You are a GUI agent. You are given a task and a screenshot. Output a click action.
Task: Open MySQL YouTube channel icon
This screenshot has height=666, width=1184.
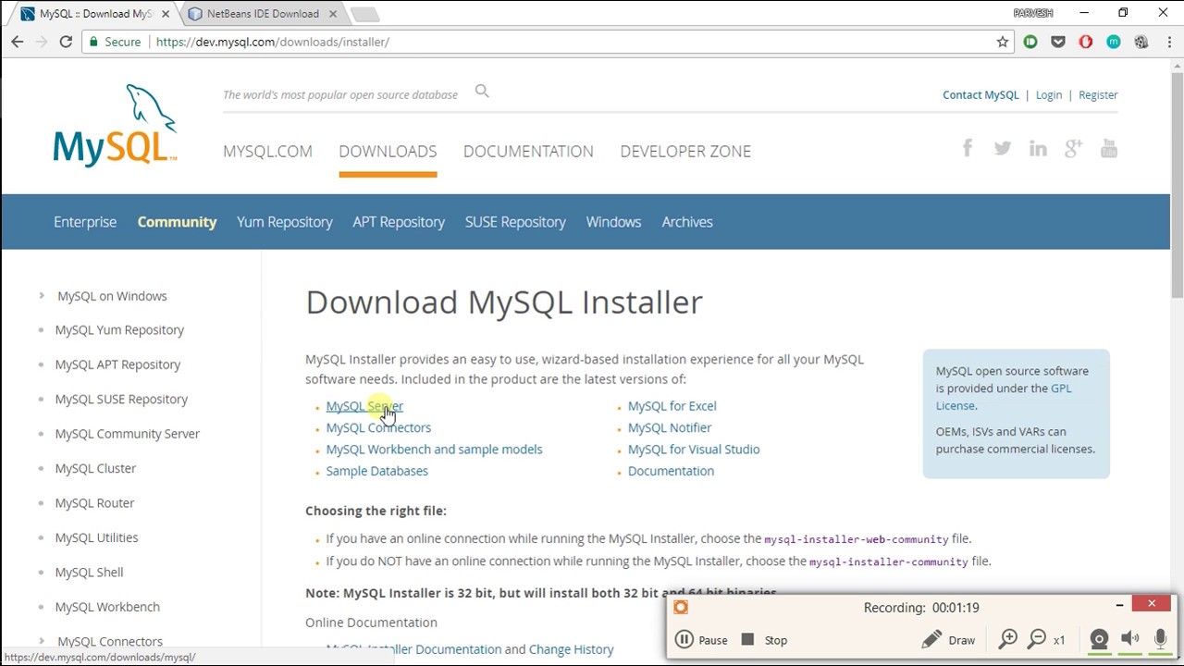1108,148
